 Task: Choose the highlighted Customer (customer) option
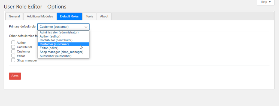(x=63, y=44)
